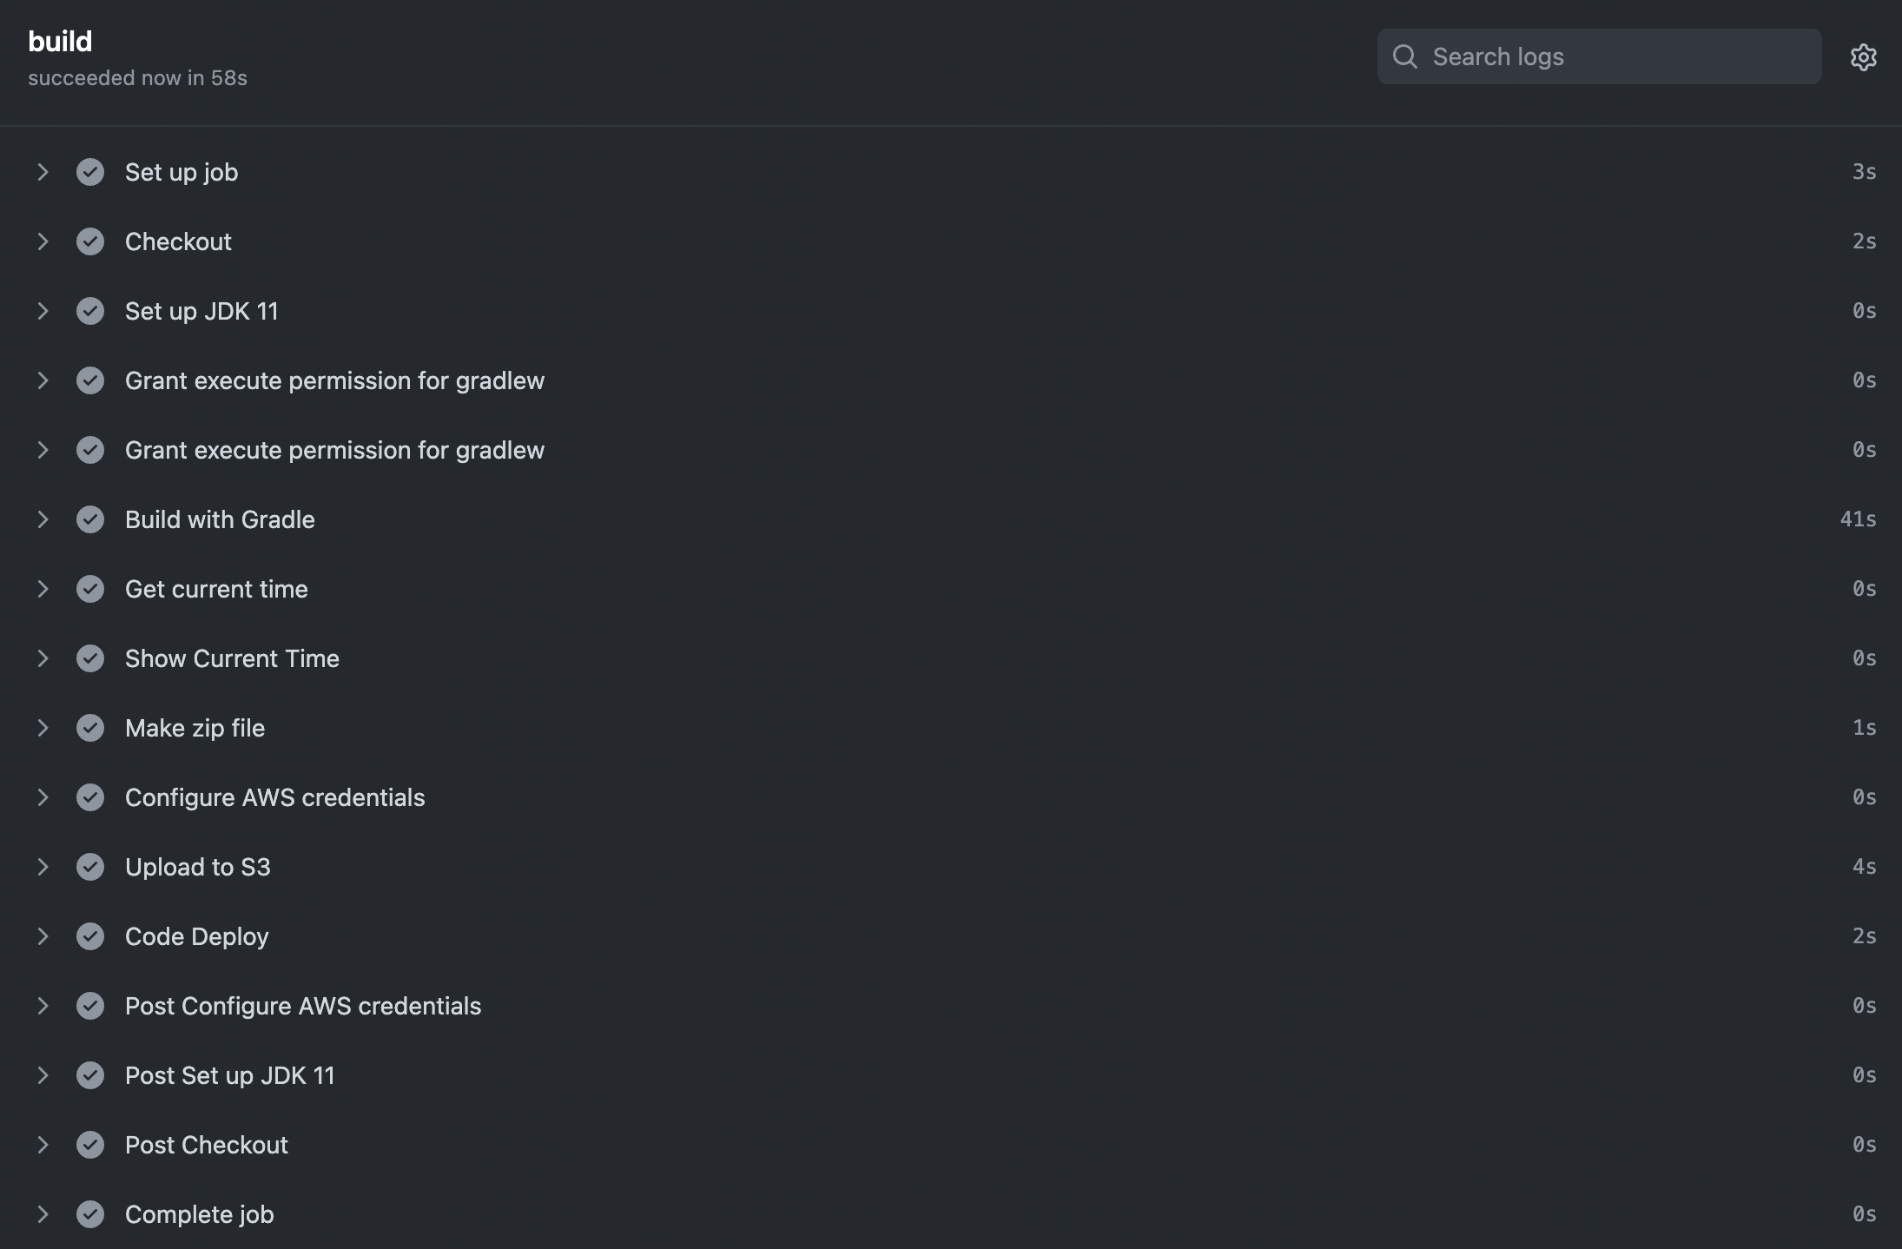Click the success checkmark beside Upload to S3
Viewport: 1902px width, 1249px height.
90,867
